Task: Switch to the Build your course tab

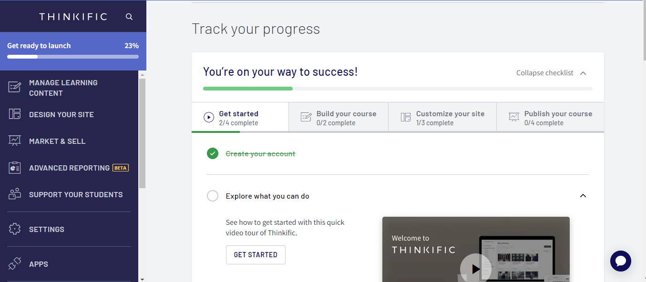Action: pyautogui.click(x=338, y=117)
